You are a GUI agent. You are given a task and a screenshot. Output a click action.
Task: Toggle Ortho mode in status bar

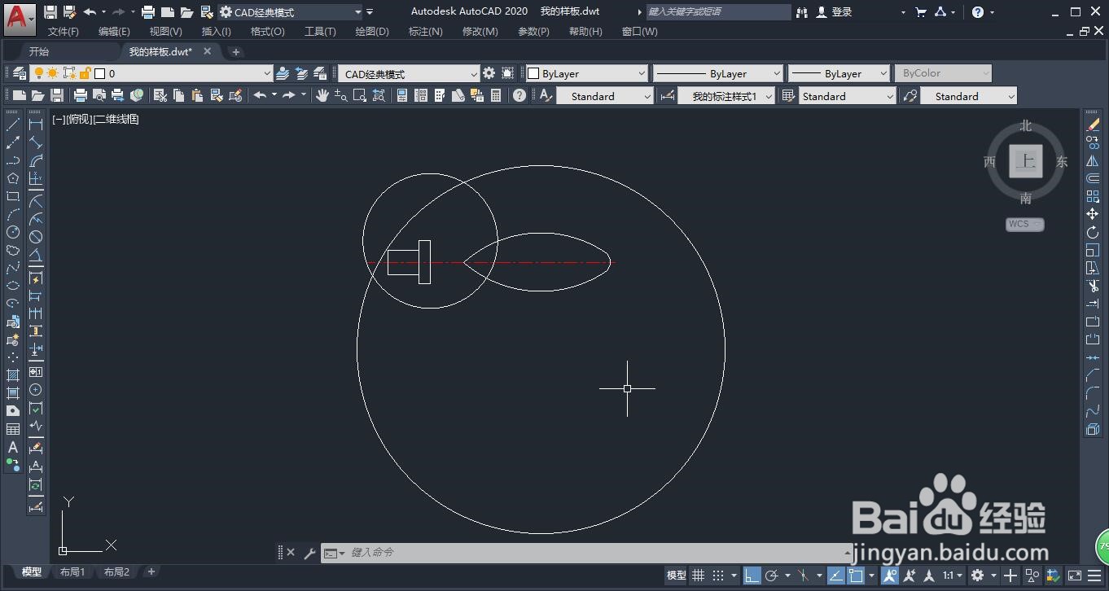pyautogui.click(x=752, y=576)
